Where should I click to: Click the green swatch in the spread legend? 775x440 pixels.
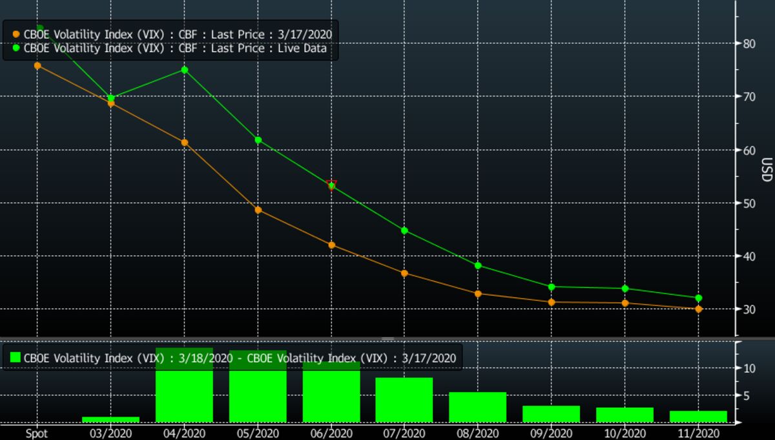click(15, 356)
